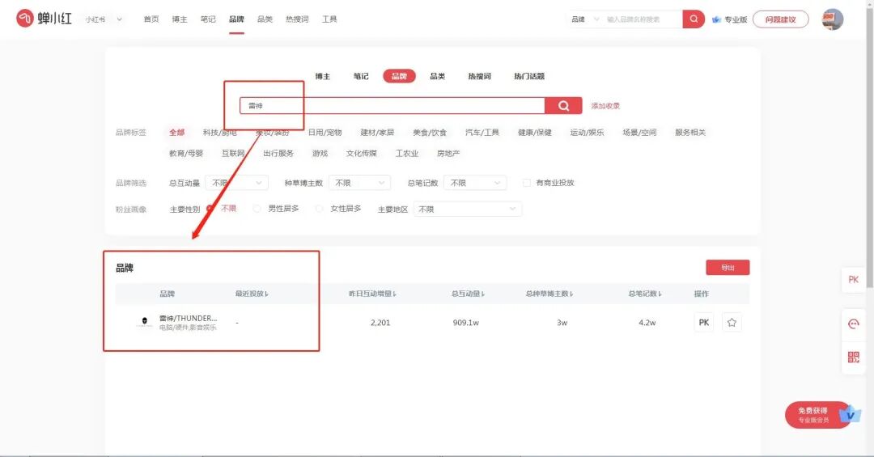This screenshot has width=874, height=457.
Task: Click the 免费获得专业版会员 promo button
Action: tap(817, 415)
